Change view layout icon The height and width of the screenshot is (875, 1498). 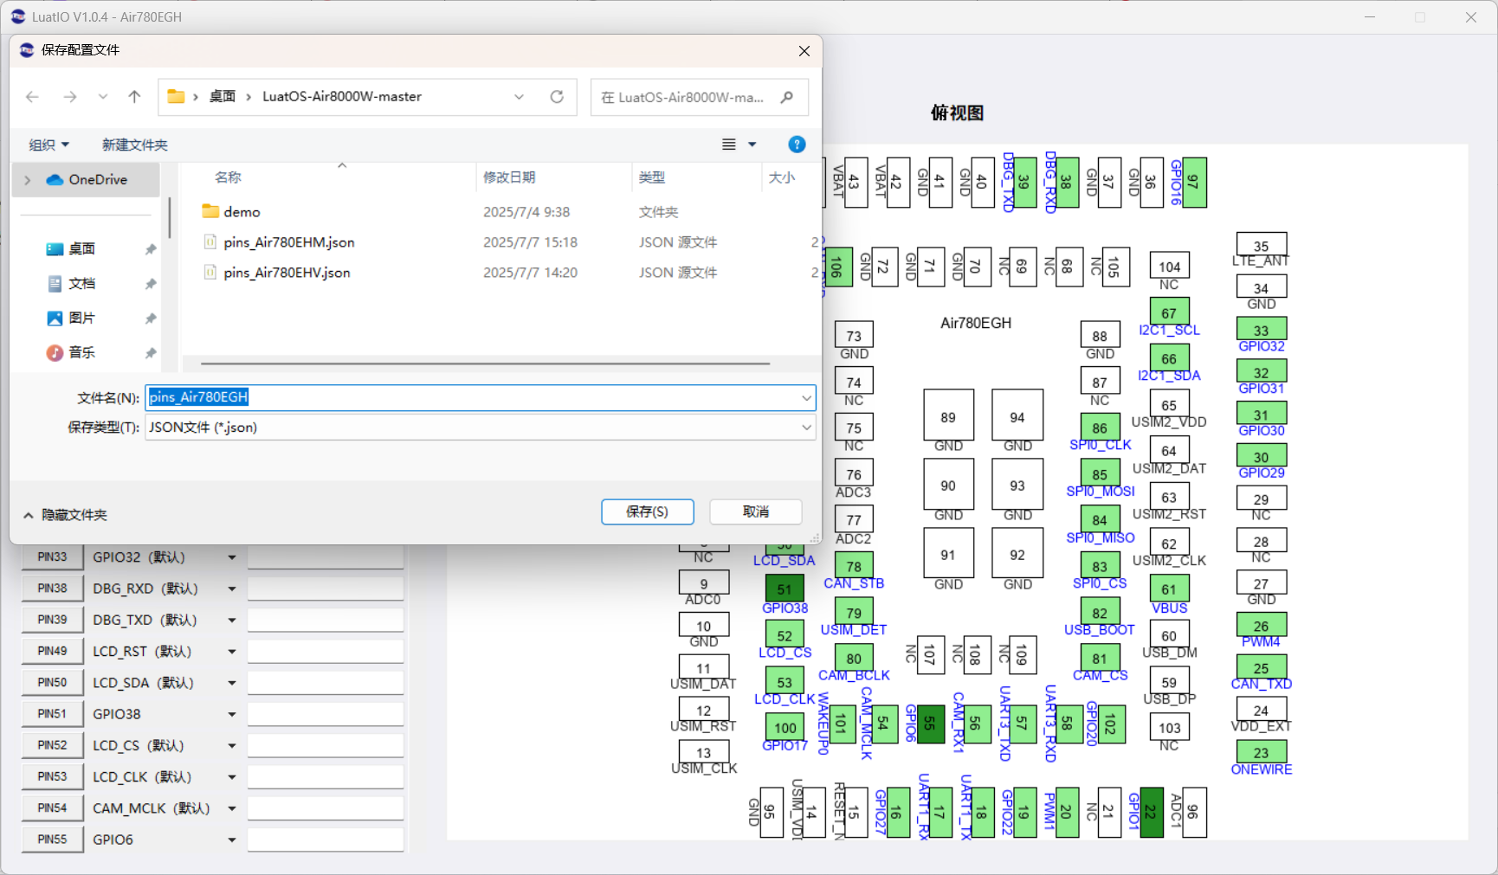click(x=729, y=145)
